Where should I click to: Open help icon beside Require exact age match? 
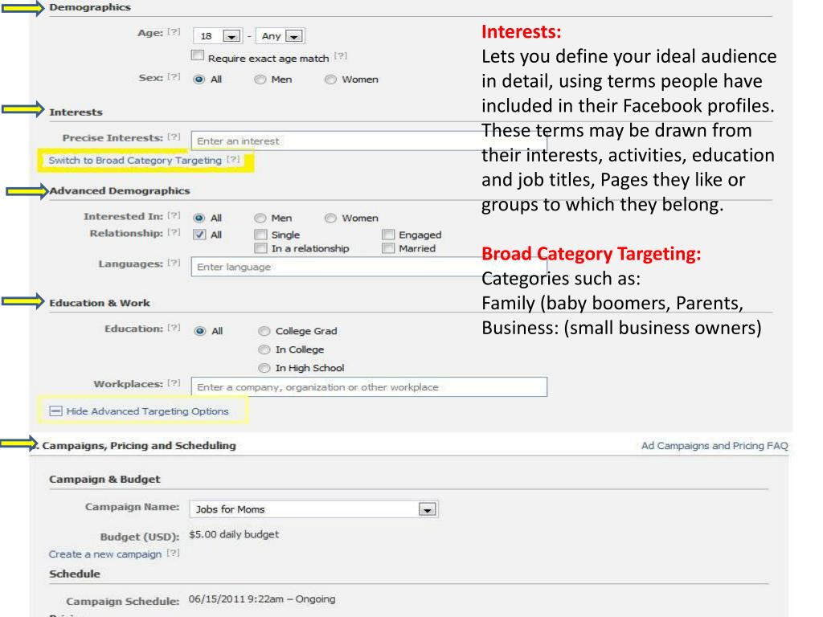[341, 55]
